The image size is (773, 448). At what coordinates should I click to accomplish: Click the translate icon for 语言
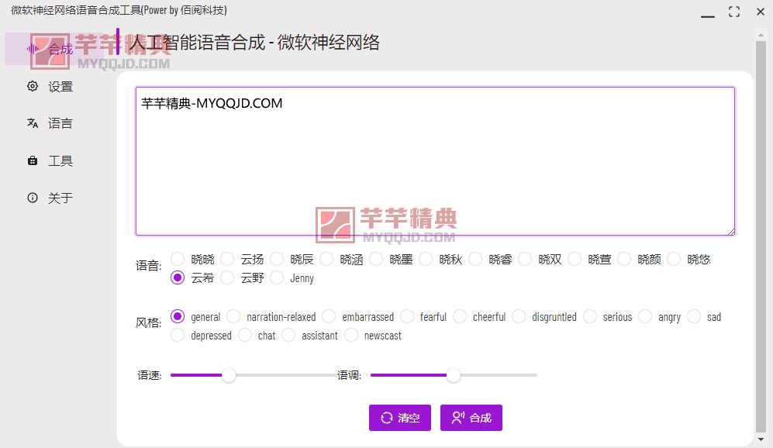coord(33,123)
